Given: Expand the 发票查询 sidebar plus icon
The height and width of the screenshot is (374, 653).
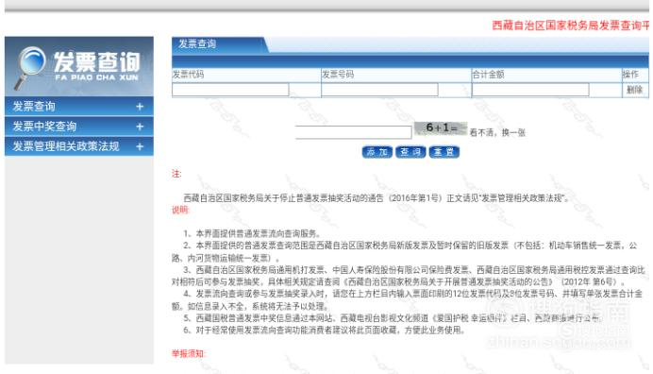Looking at the screenshot, I should [140, 107].
